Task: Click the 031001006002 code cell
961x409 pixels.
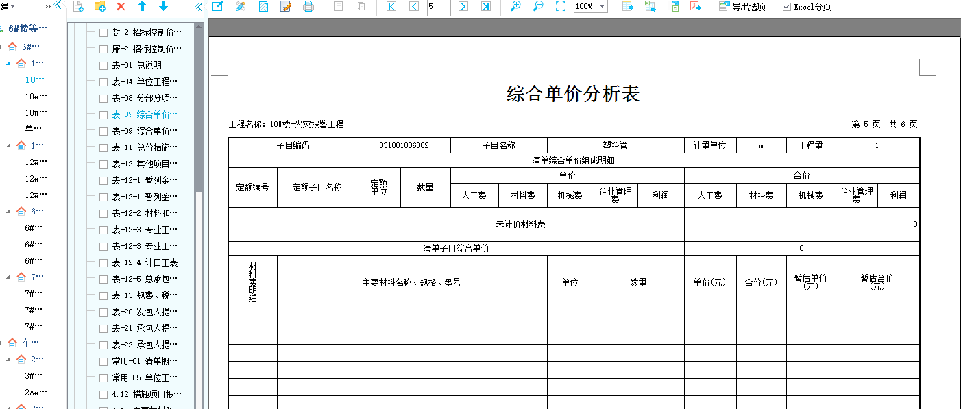Action: tap(404, 145)
